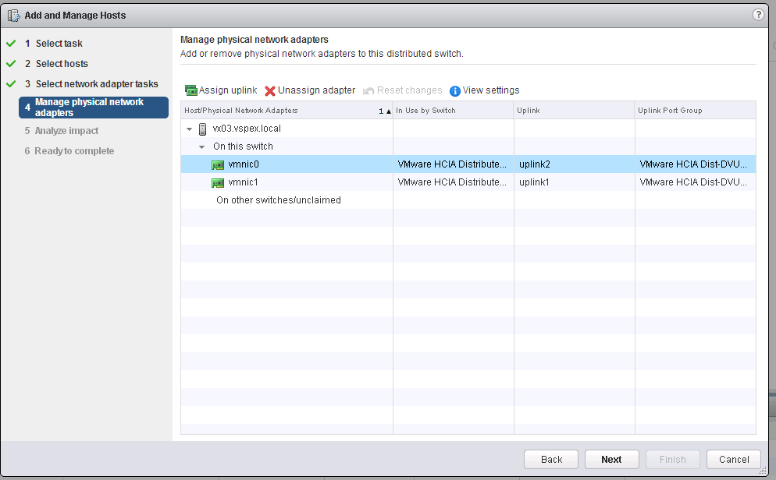This screenshot has width=776, height=480.
Task: Collapse the On this switch group
Action: pos(201,146)
